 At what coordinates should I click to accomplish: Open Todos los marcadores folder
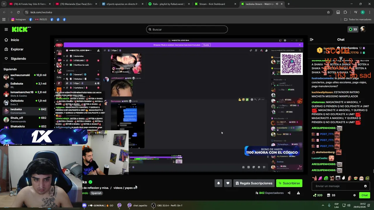pos(358,20)
